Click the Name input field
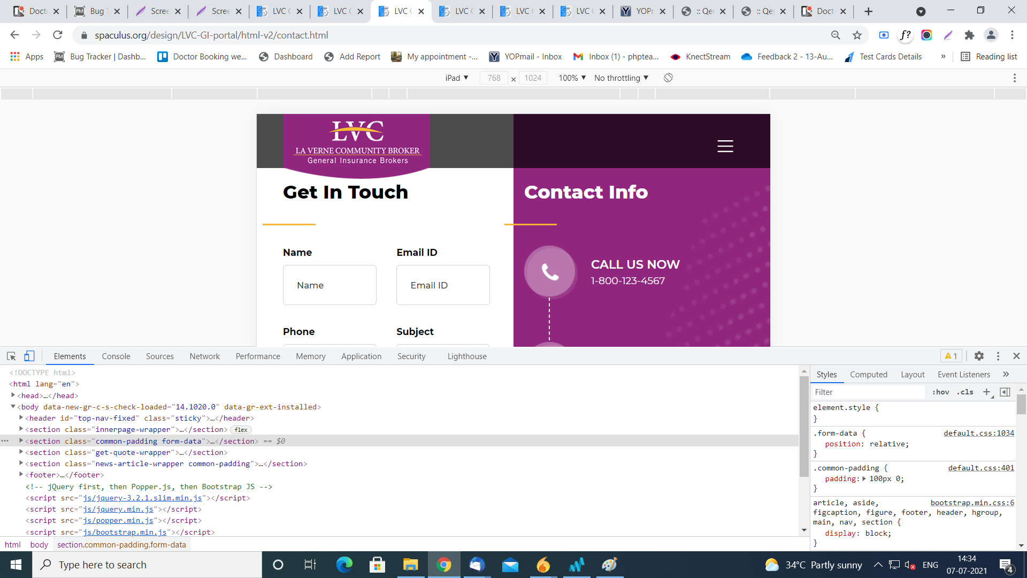 [x=329, y=285]
